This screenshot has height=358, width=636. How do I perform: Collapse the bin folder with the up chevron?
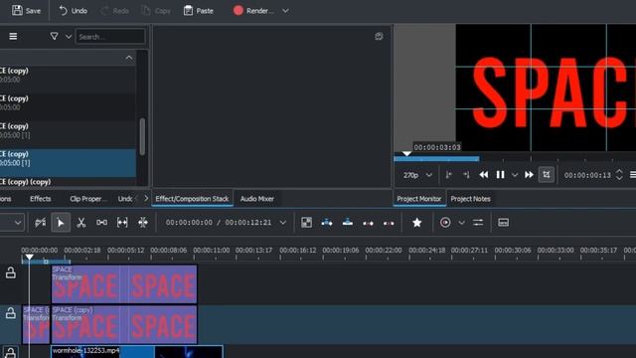point(128,58)
